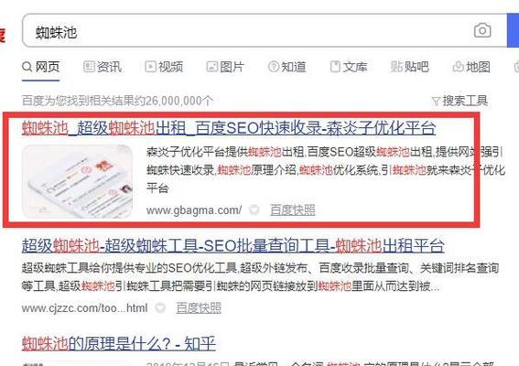The height and width of the screenshot is (366, 519).
Task: Open result 蜘蛛池_超级蜘蛛池出租 森炎子优化平台
Action: point(229,128)
